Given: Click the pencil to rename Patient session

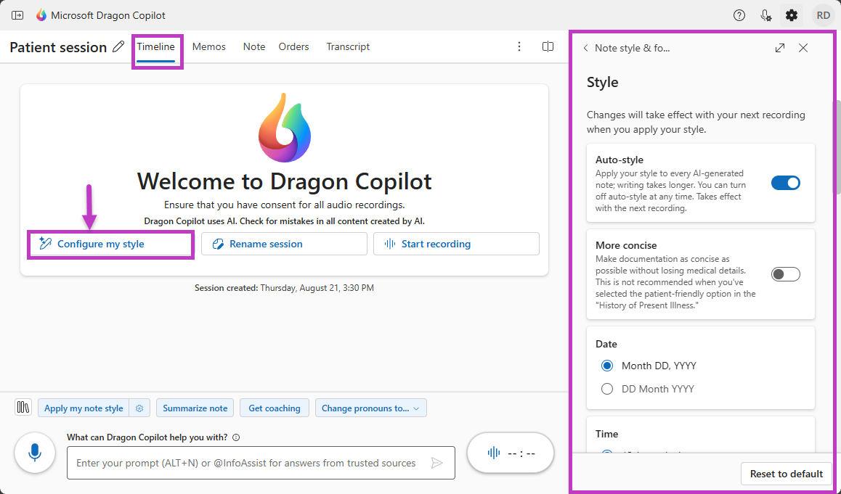Looking at the screenshot, I should click(118, 46).
